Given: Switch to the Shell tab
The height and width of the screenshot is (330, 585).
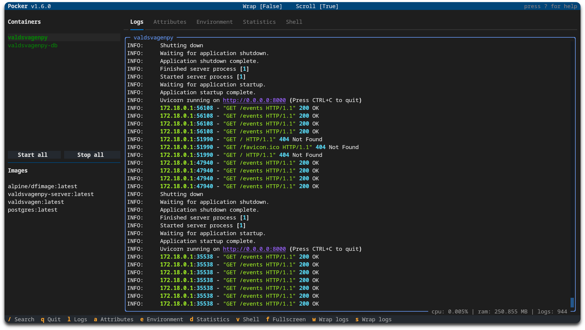Looking at the screenshot, I should coord(294,22).
